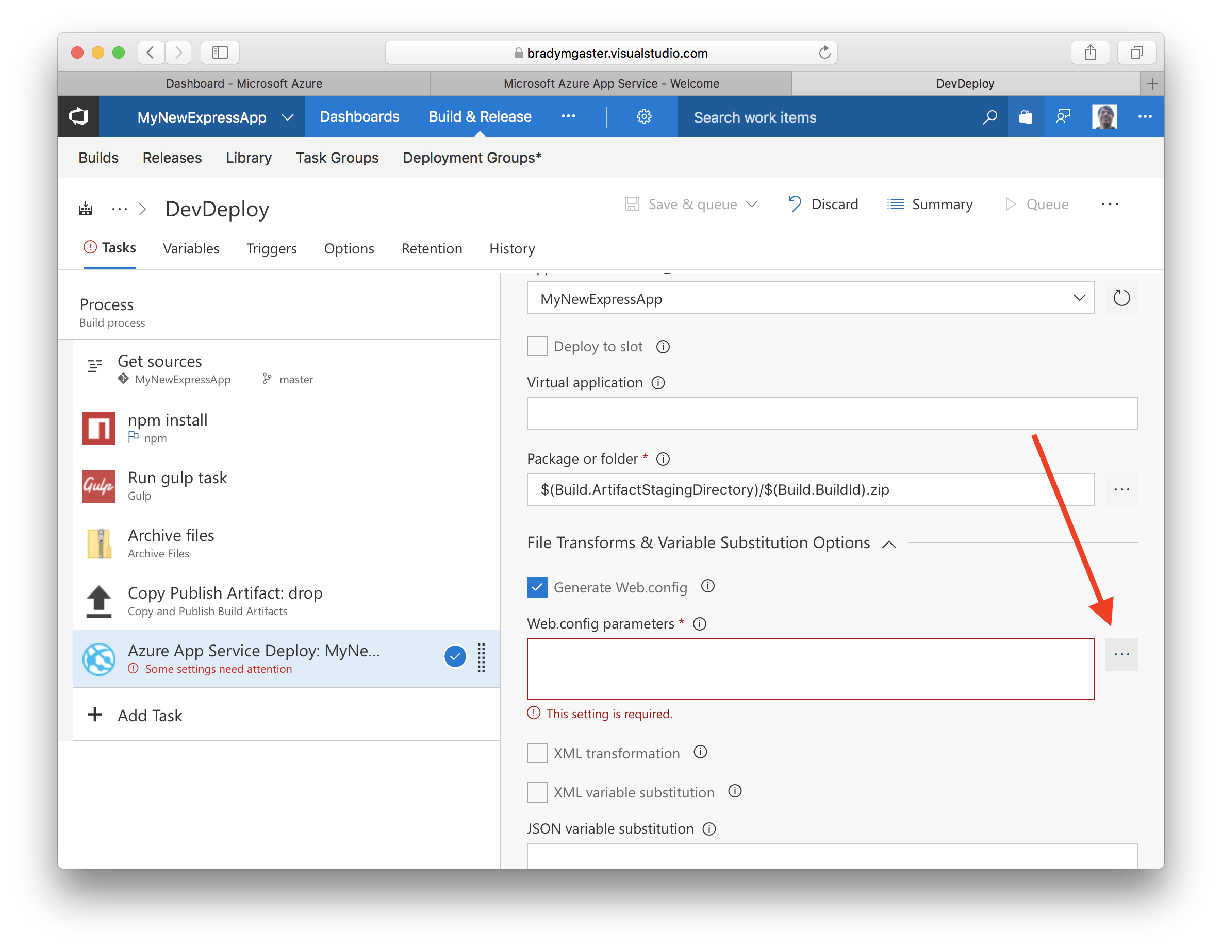
Task: Uncheck Generate Web.config
Action: 537,587
